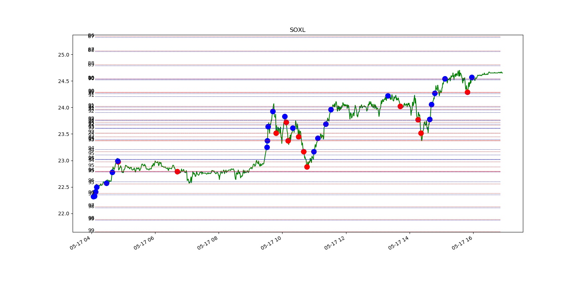Click the blue marker near 24.2 after 13:00
Viewport: 581px width, 290px height.
pos(388,96)
